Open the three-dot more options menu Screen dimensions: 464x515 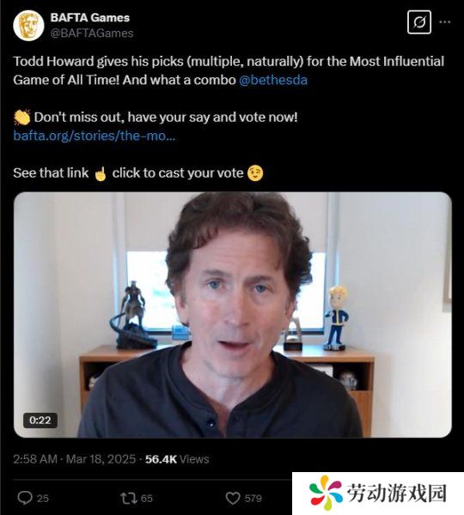[445, 22]
